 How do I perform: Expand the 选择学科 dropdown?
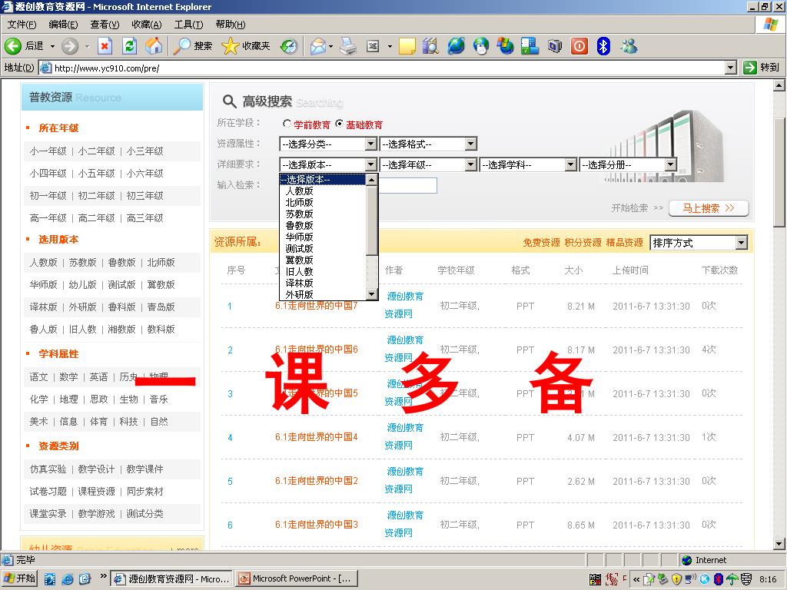(528, 164)
